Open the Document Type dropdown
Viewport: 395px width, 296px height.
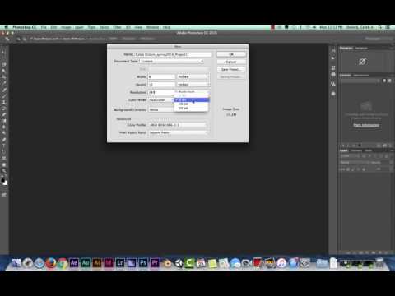[x=172, y=62]
